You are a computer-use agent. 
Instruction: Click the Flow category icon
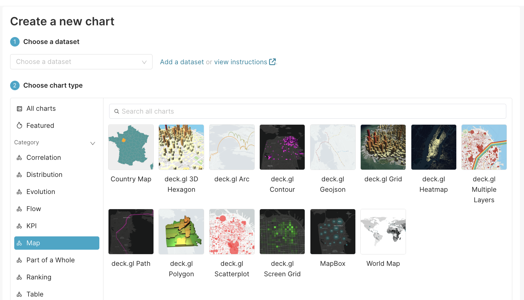coord(19,209)
